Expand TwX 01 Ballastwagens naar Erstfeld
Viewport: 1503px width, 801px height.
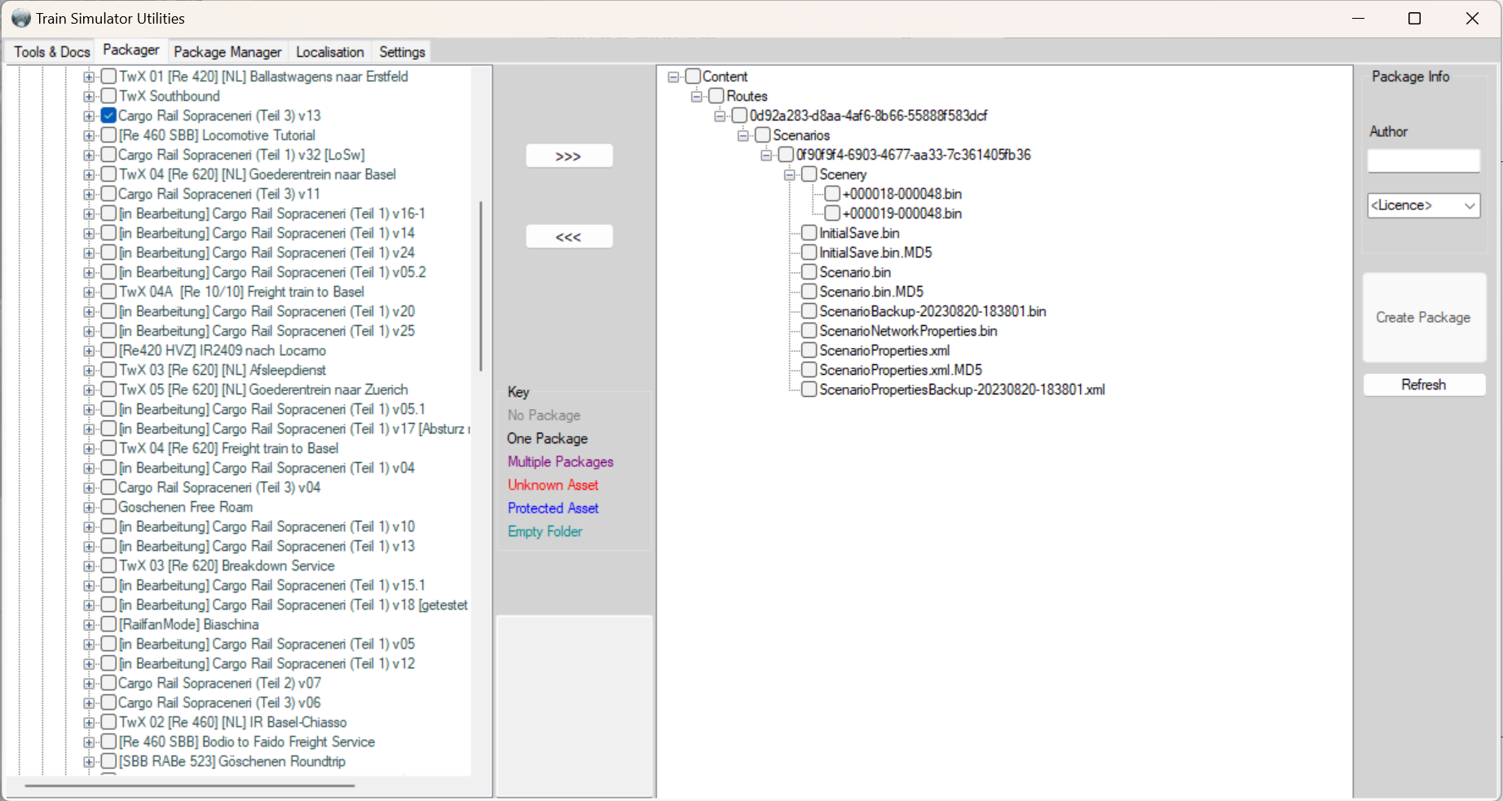(89, 77)
